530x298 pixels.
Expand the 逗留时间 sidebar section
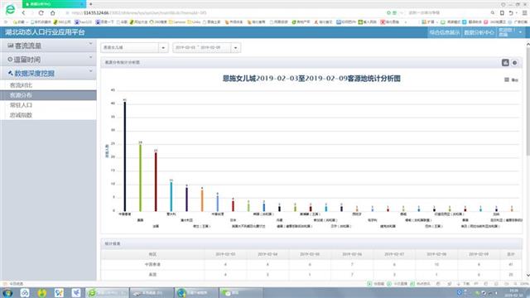[48, 60]
